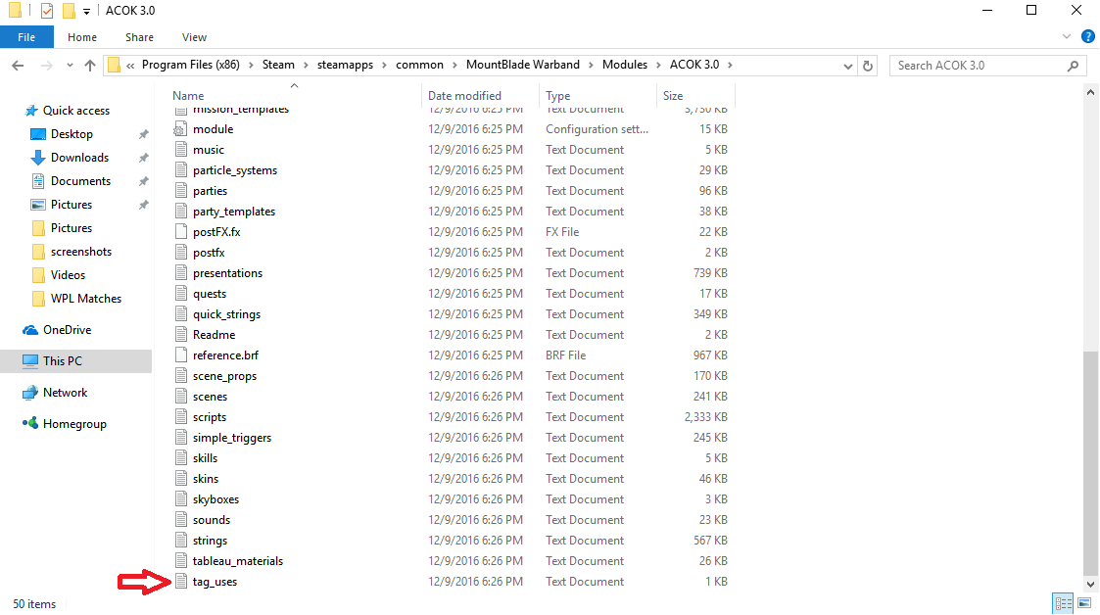Unpin Desktop using its pin icon
This screenshot has height=615, width=1100.
pyautogui.click(x=143, y=134)
